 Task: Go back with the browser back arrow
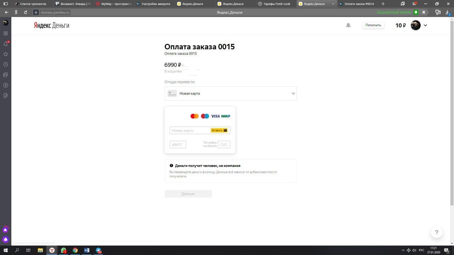[x=6, y=12]
